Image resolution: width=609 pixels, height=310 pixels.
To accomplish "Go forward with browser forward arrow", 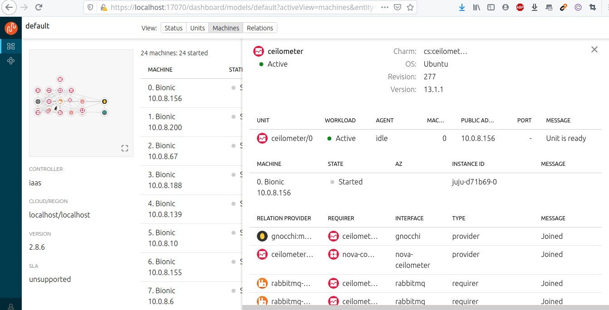I will point(24,7).
